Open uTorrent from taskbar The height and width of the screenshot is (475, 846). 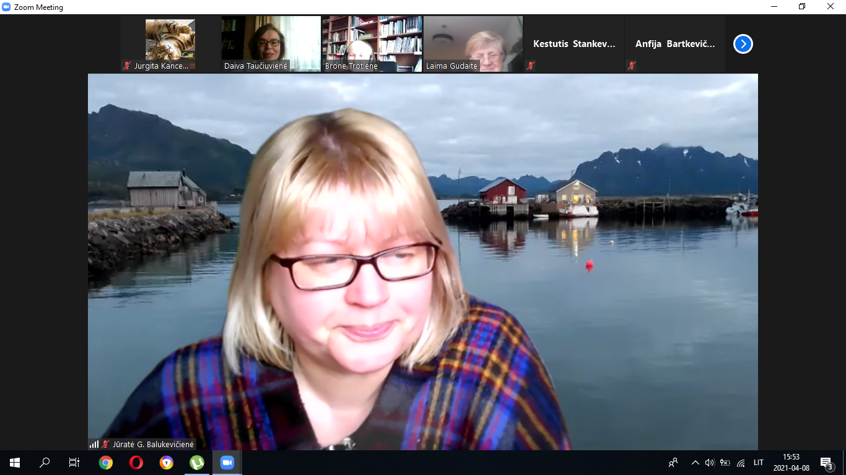pos(197,463)
